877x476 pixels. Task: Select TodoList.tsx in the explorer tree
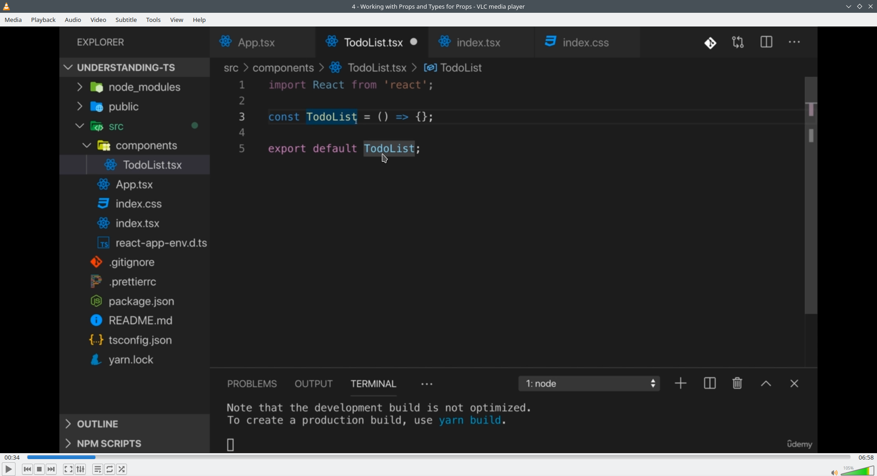pyautogui.click(x=134, y=165)
